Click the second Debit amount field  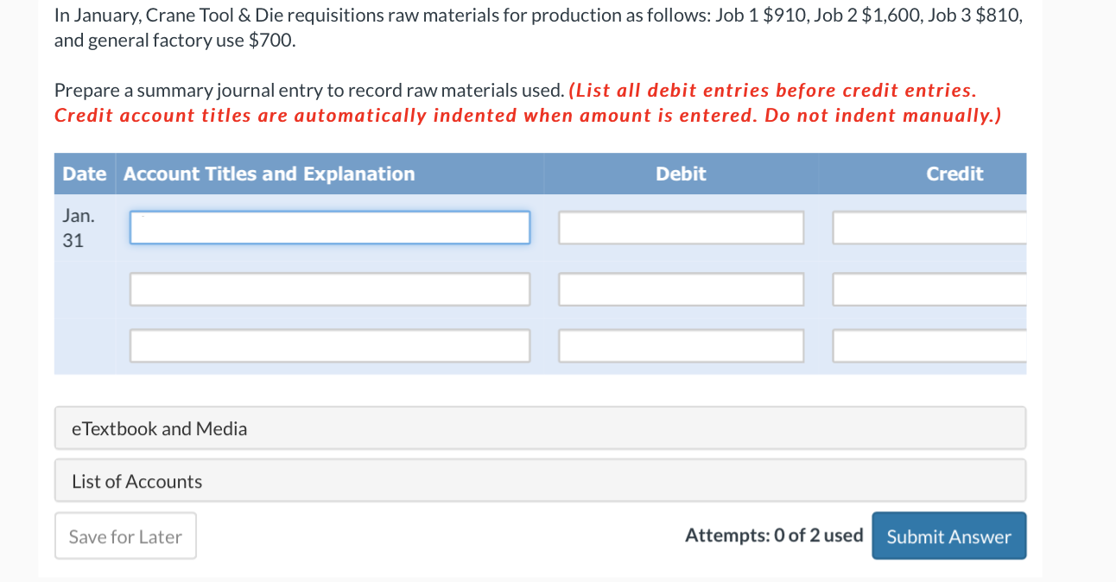pos(681,288)
